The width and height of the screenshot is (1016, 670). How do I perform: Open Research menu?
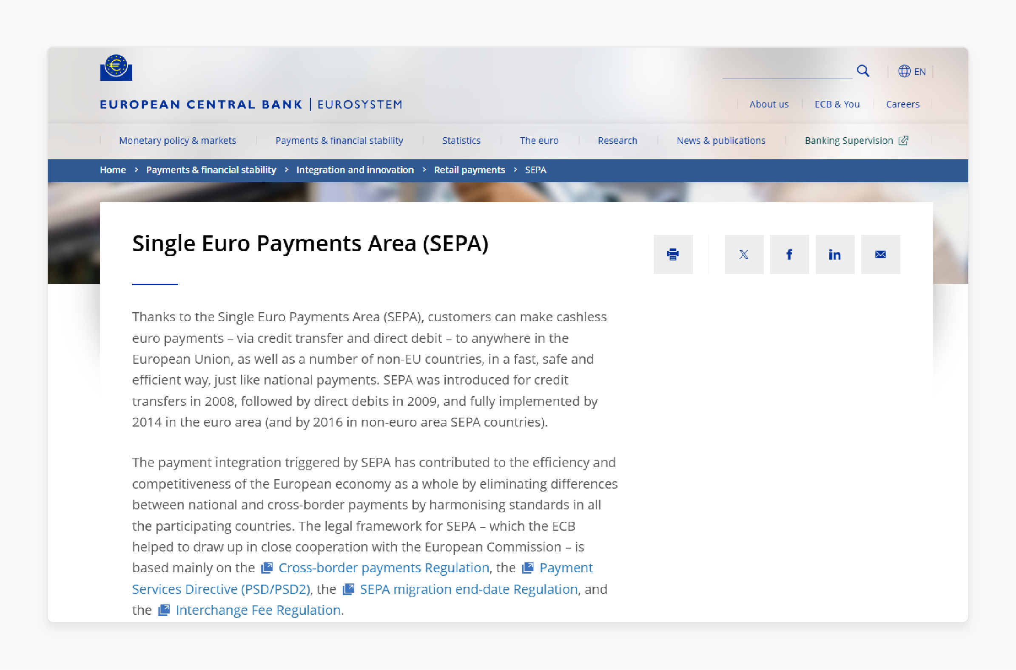[618, 141]
